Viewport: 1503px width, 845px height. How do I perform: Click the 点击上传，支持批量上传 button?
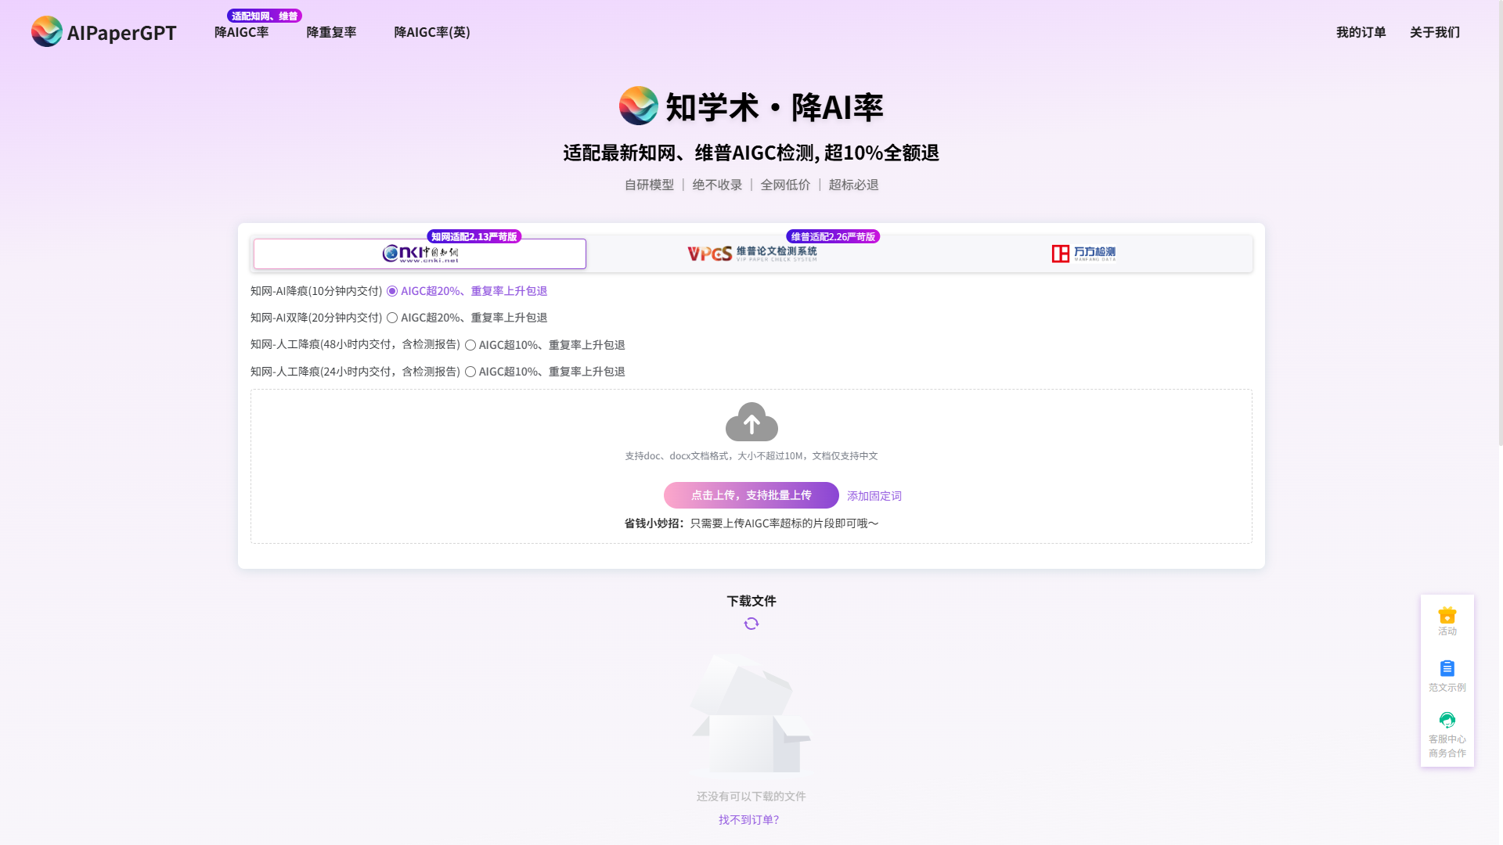point(751,494)
